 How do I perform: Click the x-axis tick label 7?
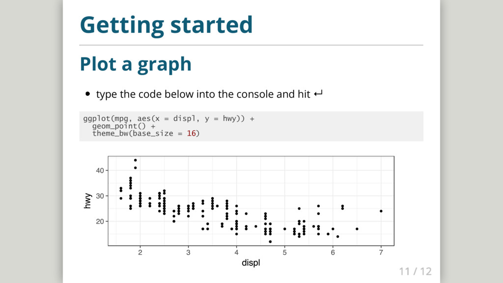381,253
